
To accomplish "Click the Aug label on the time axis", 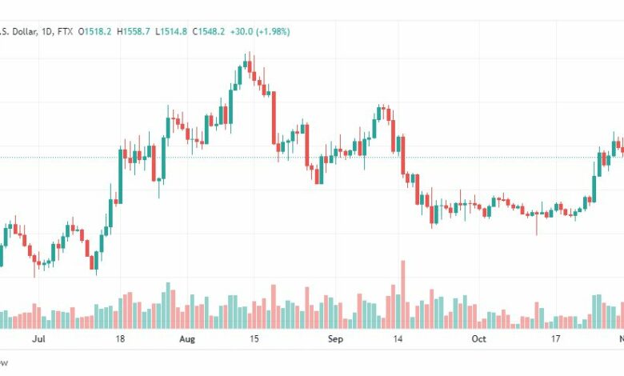I will click(187, 339).
